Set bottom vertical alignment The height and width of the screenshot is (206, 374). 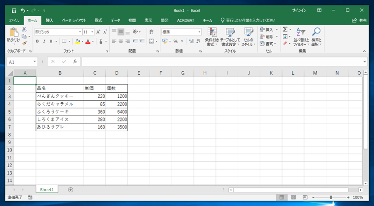(x=127, y=31)
